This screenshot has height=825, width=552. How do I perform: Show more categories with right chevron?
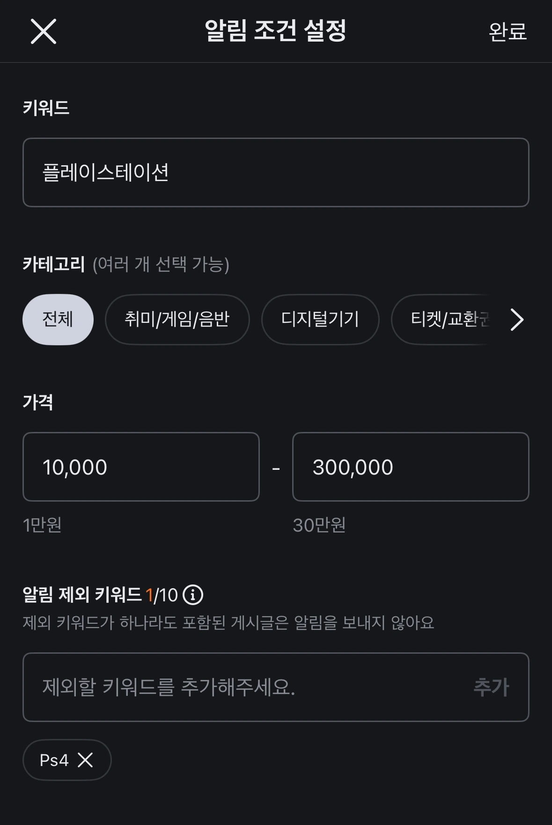coord(516,320)
